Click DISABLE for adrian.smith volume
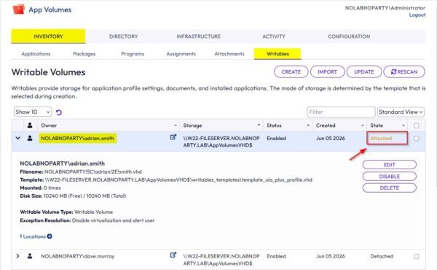 [x=390, y=177]
